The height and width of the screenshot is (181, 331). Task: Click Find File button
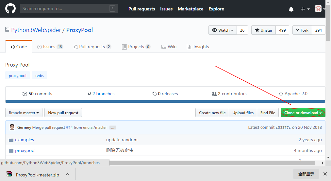point(268,113)
